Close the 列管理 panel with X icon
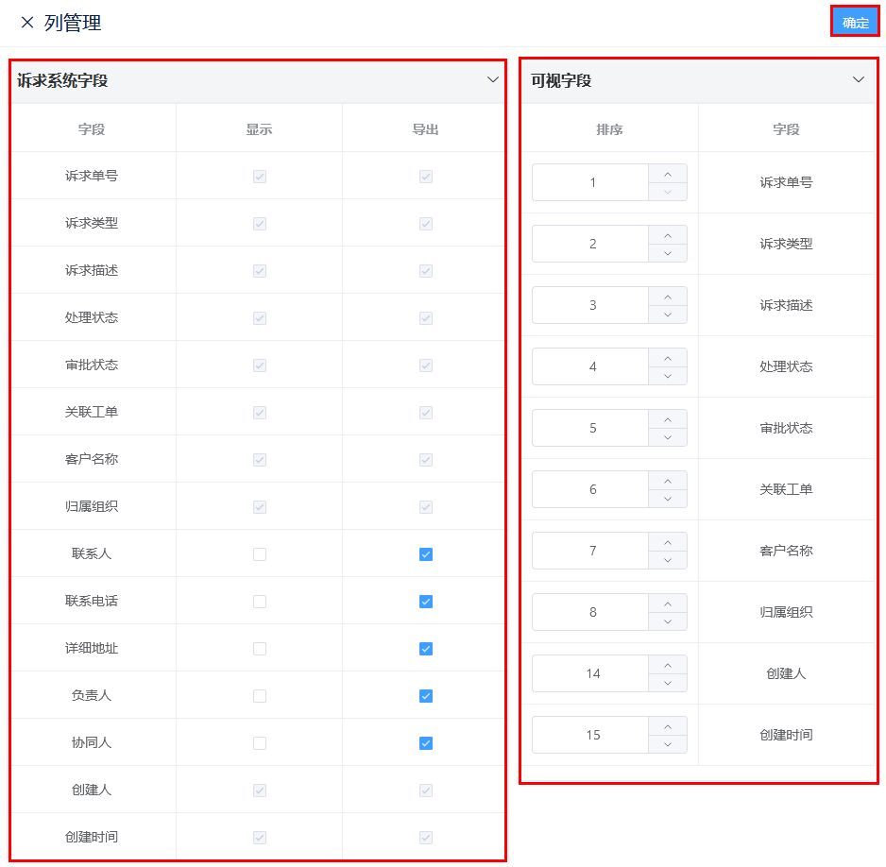This screenshot has height=867, width=886. click(x=27, y=23)
